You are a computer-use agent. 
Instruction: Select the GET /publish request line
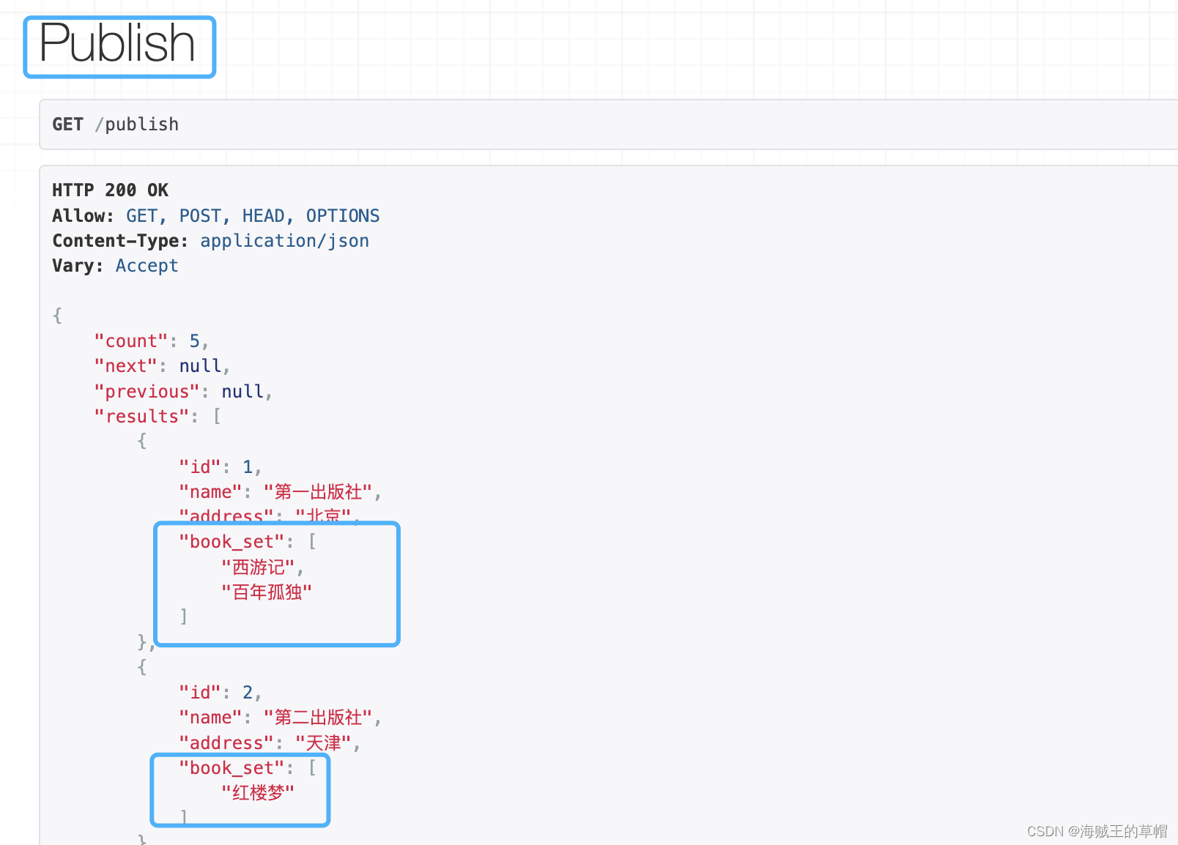[x=116, y=124]
